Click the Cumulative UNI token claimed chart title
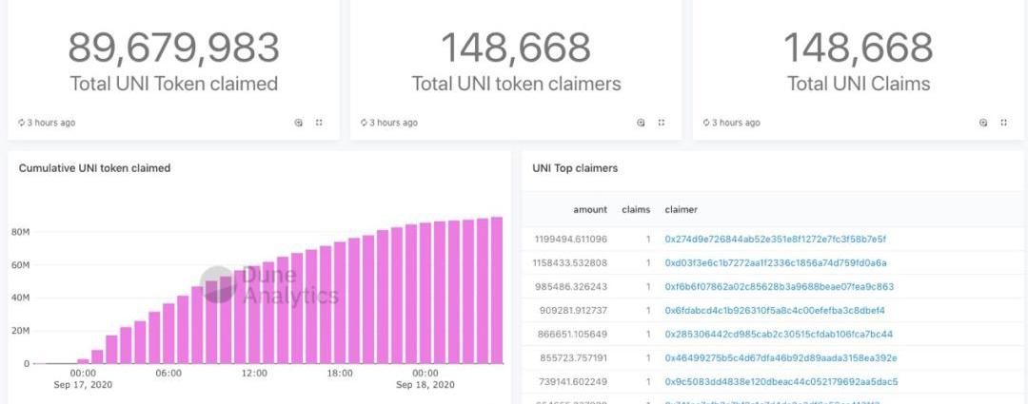 [x=94, y=168]
